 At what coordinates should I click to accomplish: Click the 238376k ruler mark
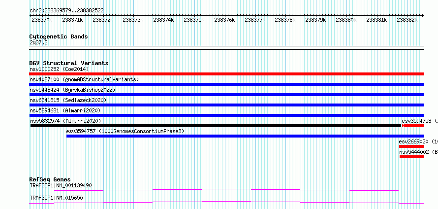[224, 20]
